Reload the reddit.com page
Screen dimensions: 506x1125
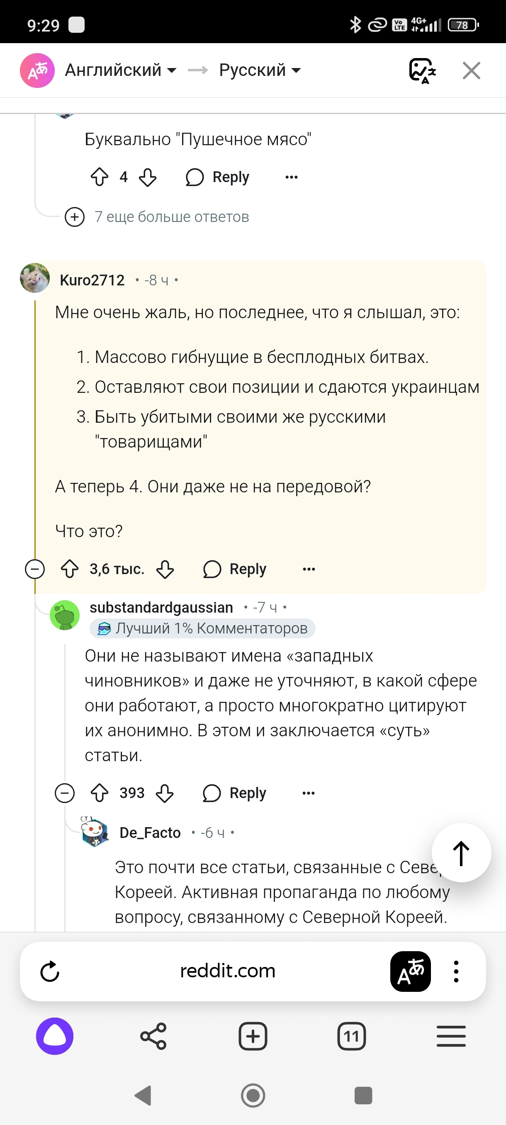(x=50, y=971)
